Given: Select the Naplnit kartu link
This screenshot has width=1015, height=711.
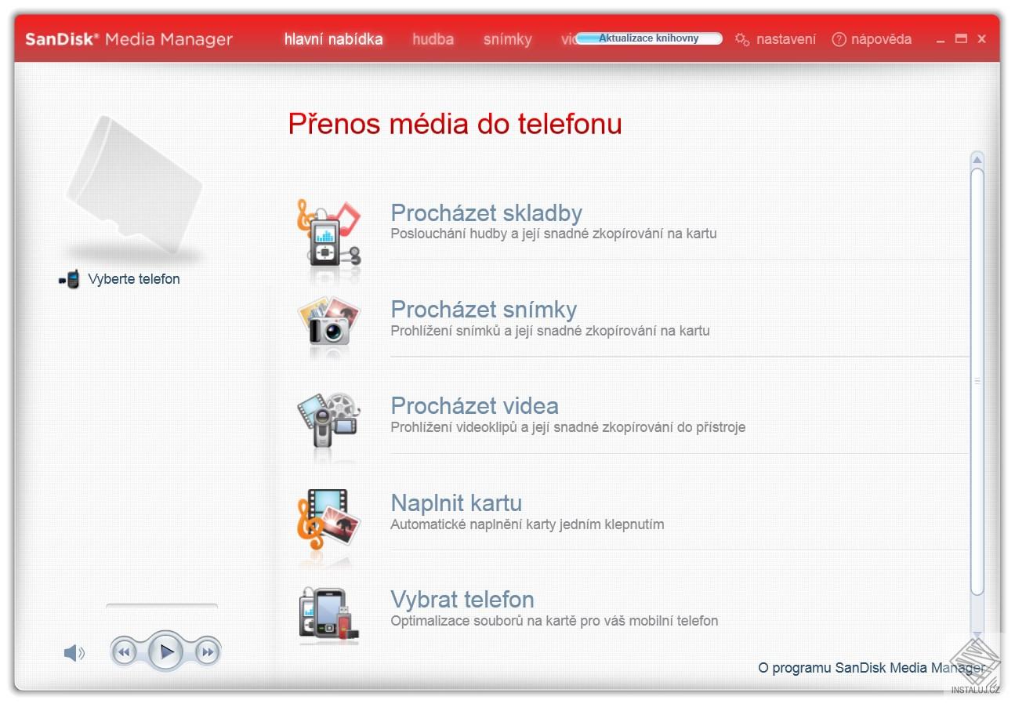Looking at the screenshot, I should (456, 503).
